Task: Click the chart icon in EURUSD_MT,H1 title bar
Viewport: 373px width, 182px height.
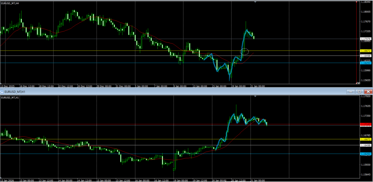Action: pos(2,92)
